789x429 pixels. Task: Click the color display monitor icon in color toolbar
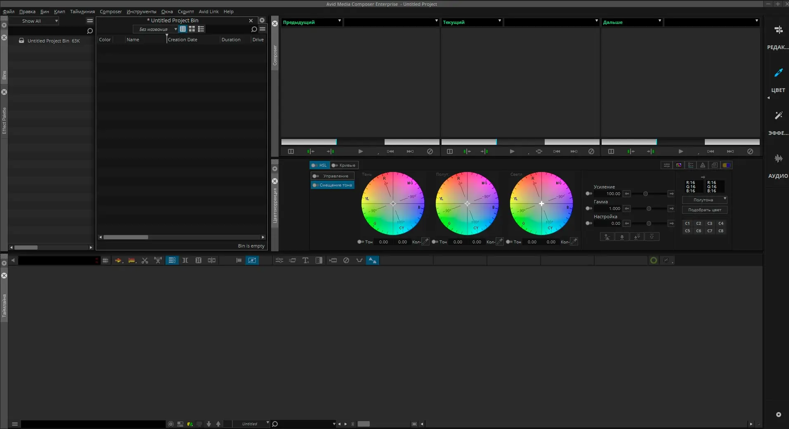pyautogui.click(x=679, y=165)
